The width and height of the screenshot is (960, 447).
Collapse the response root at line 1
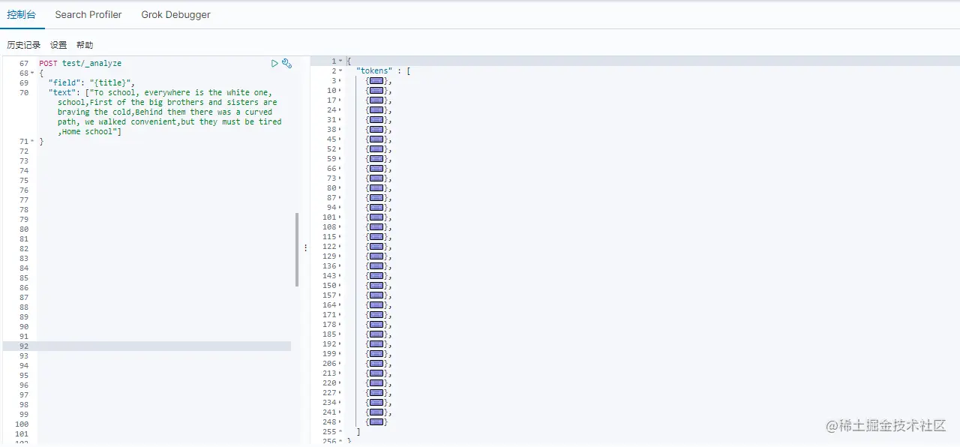point(340,61)
